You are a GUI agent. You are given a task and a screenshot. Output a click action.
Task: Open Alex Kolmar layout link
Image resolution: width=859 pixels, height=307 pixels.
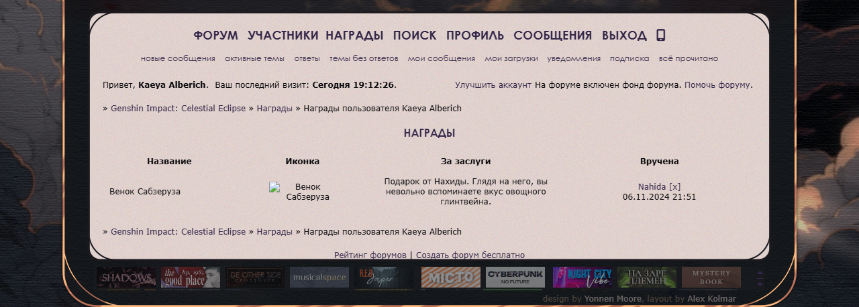711,299
